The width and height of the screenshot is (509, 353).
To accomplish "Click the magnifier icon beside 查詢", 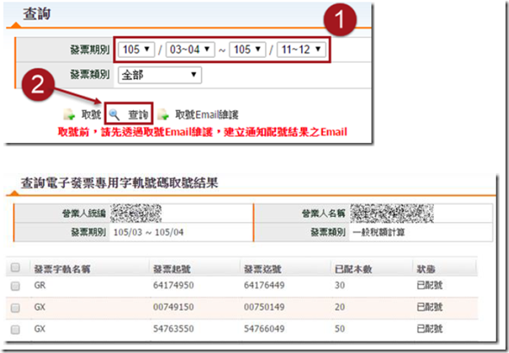I will 114,115.
